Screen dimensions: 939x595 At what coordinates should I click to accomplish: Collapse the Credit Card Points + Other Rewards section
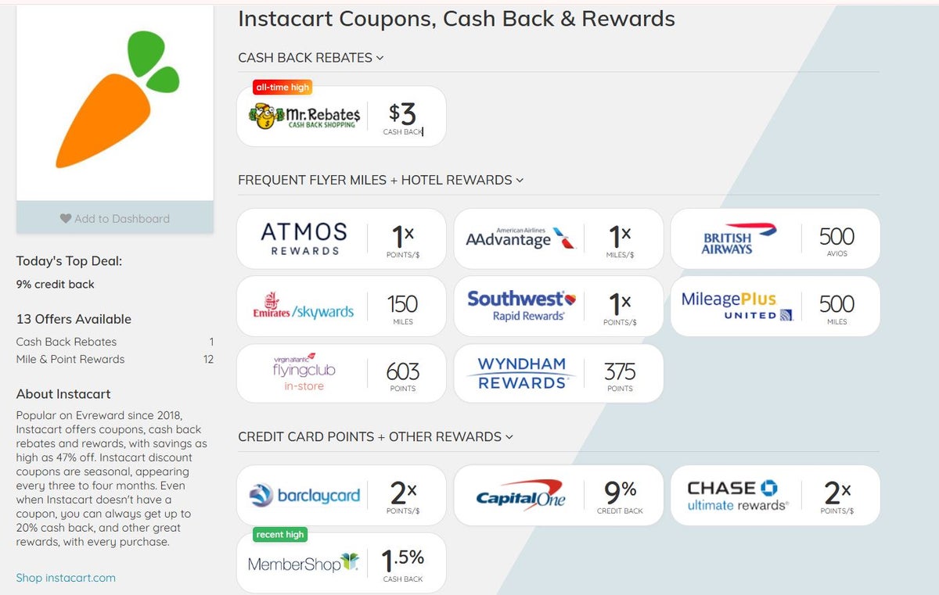509,437
